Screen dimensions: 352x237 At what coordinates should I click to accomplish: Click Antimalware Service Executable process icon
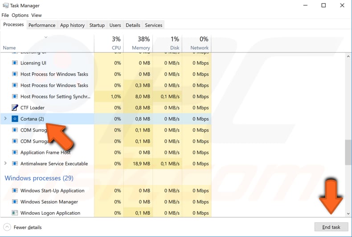click(x=15, y=164)
